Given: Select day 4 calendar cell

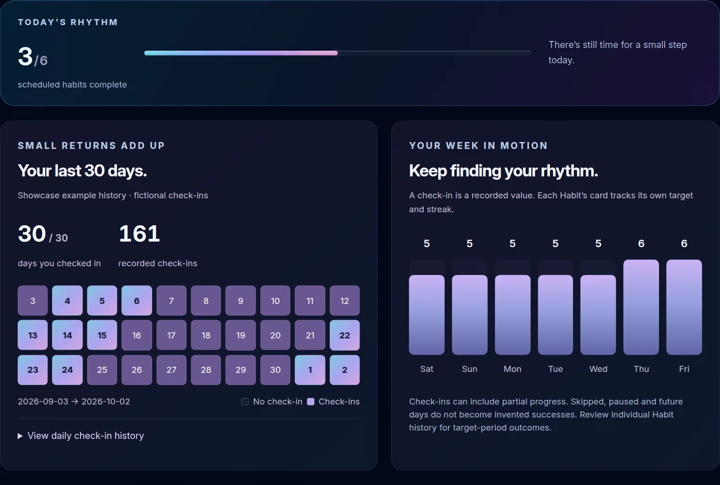Looking at the screenshot, I should pos(67,301).
